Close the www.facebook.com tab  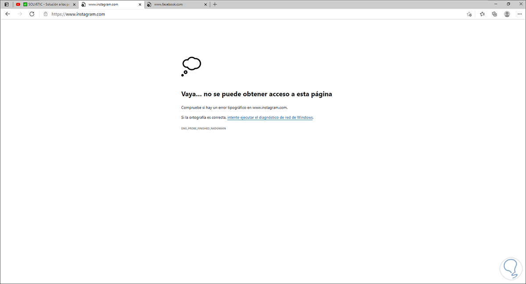click(x=205, y=4)
